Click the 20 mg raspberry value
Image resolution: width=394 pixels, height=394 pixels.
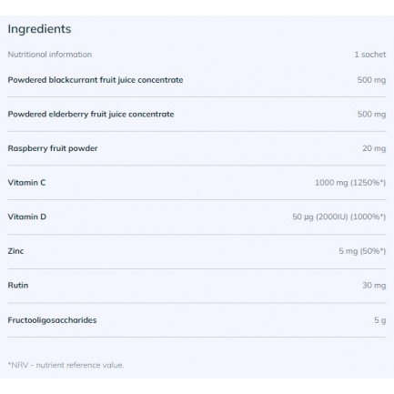coord(374,148)
